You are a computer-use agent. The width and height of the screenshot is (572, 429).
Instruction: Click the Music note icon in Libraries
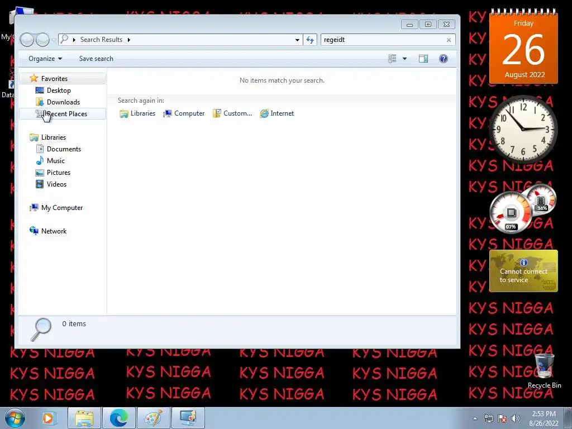[x=40, y=160]
